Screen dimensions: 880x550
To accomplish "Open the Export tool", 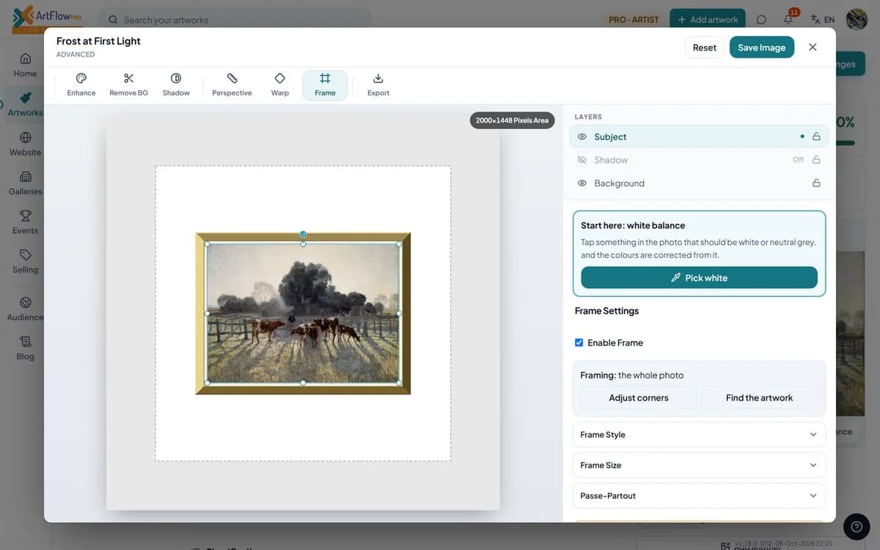I will (378, 85).
